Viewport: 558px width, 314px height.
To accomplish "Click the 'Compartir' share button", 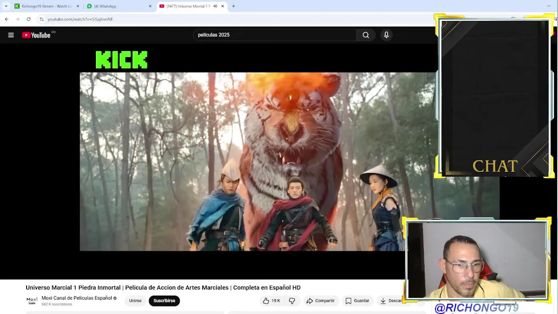I will coord(320,300).
